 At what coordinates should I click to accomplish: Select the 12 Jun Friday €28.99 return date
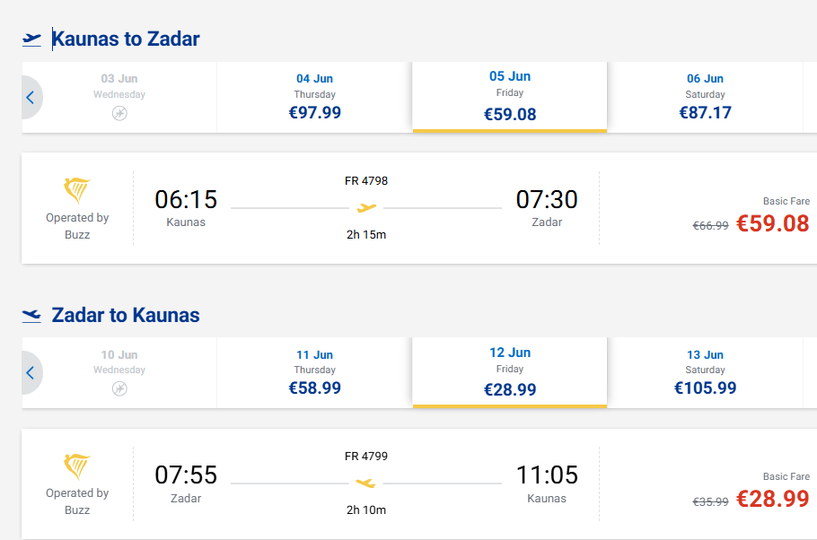[x=509, y=372]
